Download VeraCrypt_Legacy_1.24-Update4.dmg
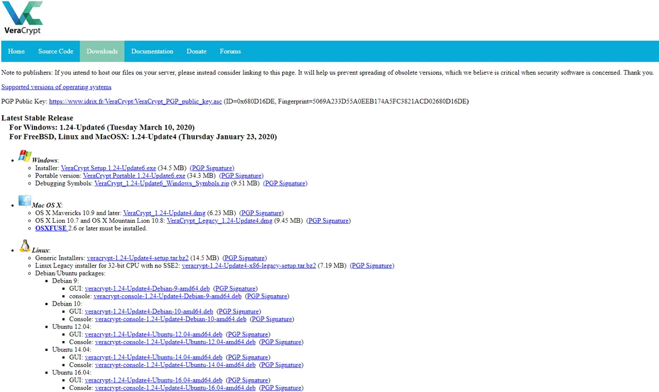This screenshot has width=659, height=392. pyautogui.click(x=219, y=221)
